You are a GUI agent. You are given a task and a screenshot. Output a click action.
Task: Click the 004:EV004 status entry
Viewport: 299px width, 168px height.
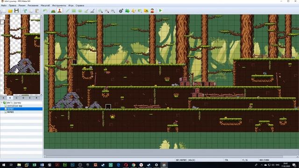[x=264, y=160]
